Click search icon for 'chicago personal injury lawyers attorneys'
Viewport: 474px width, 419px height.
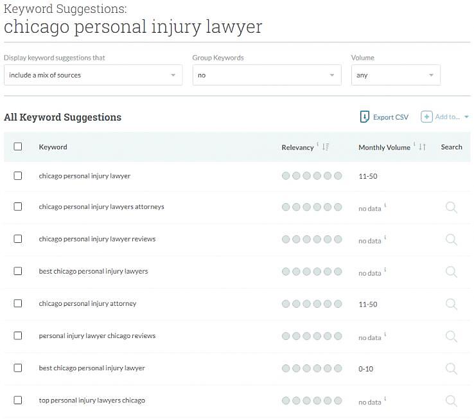coord(451,207)
